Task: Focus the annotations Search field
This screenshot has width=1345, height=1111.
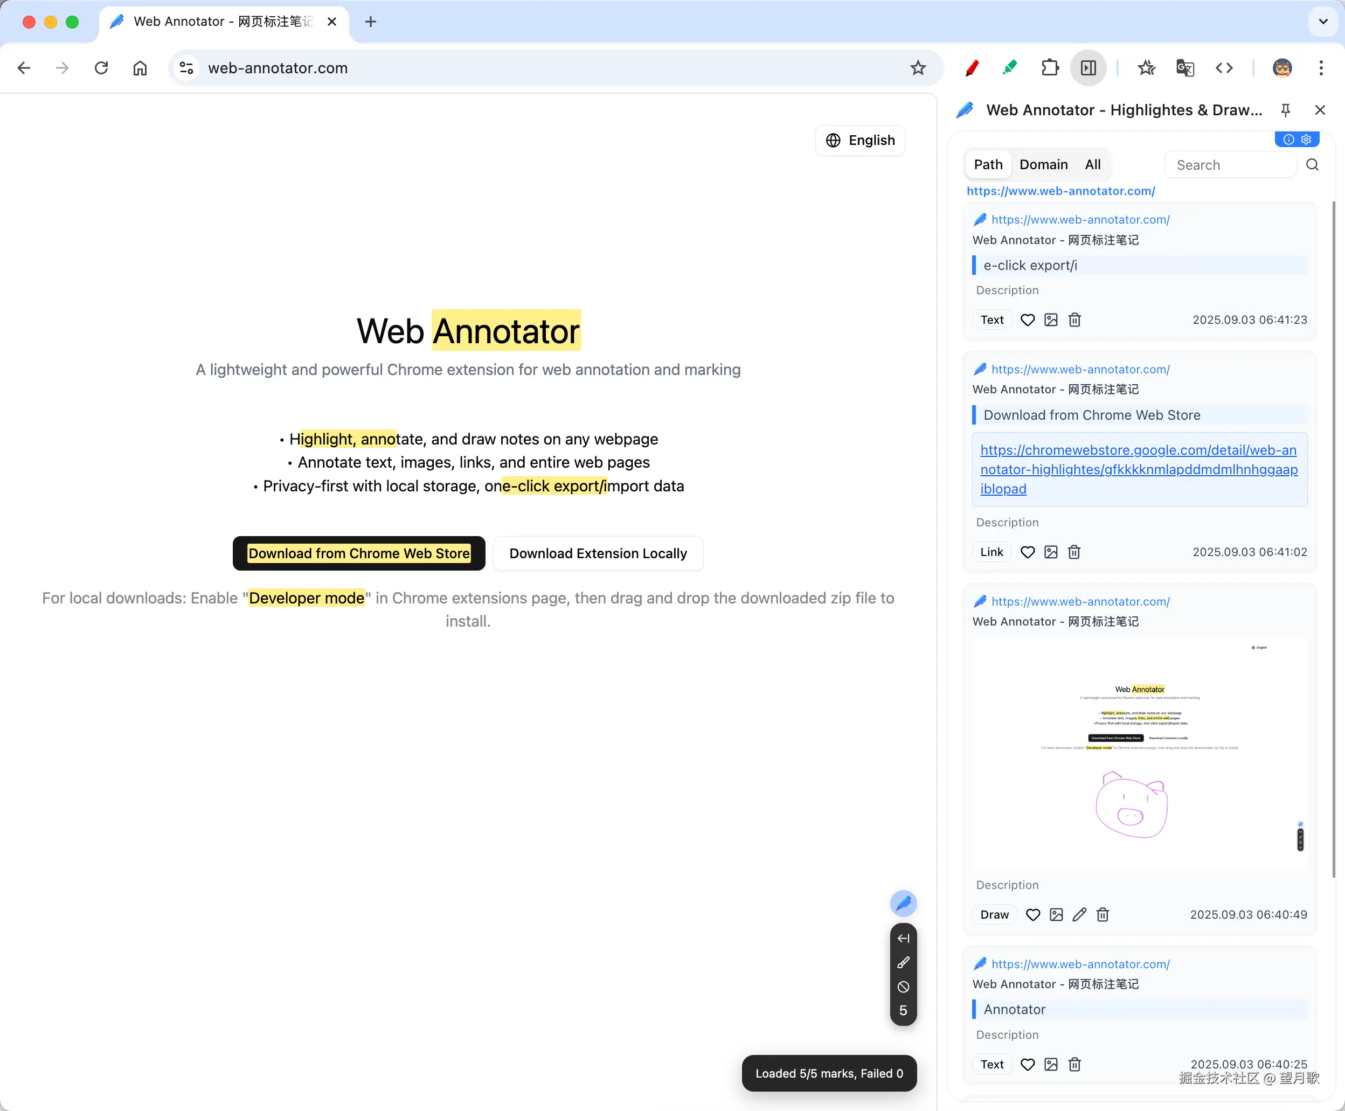Action: tap(1230, 165)
